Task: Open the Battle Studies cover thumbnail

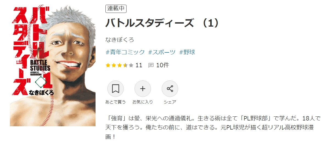Action: [53, 65]
